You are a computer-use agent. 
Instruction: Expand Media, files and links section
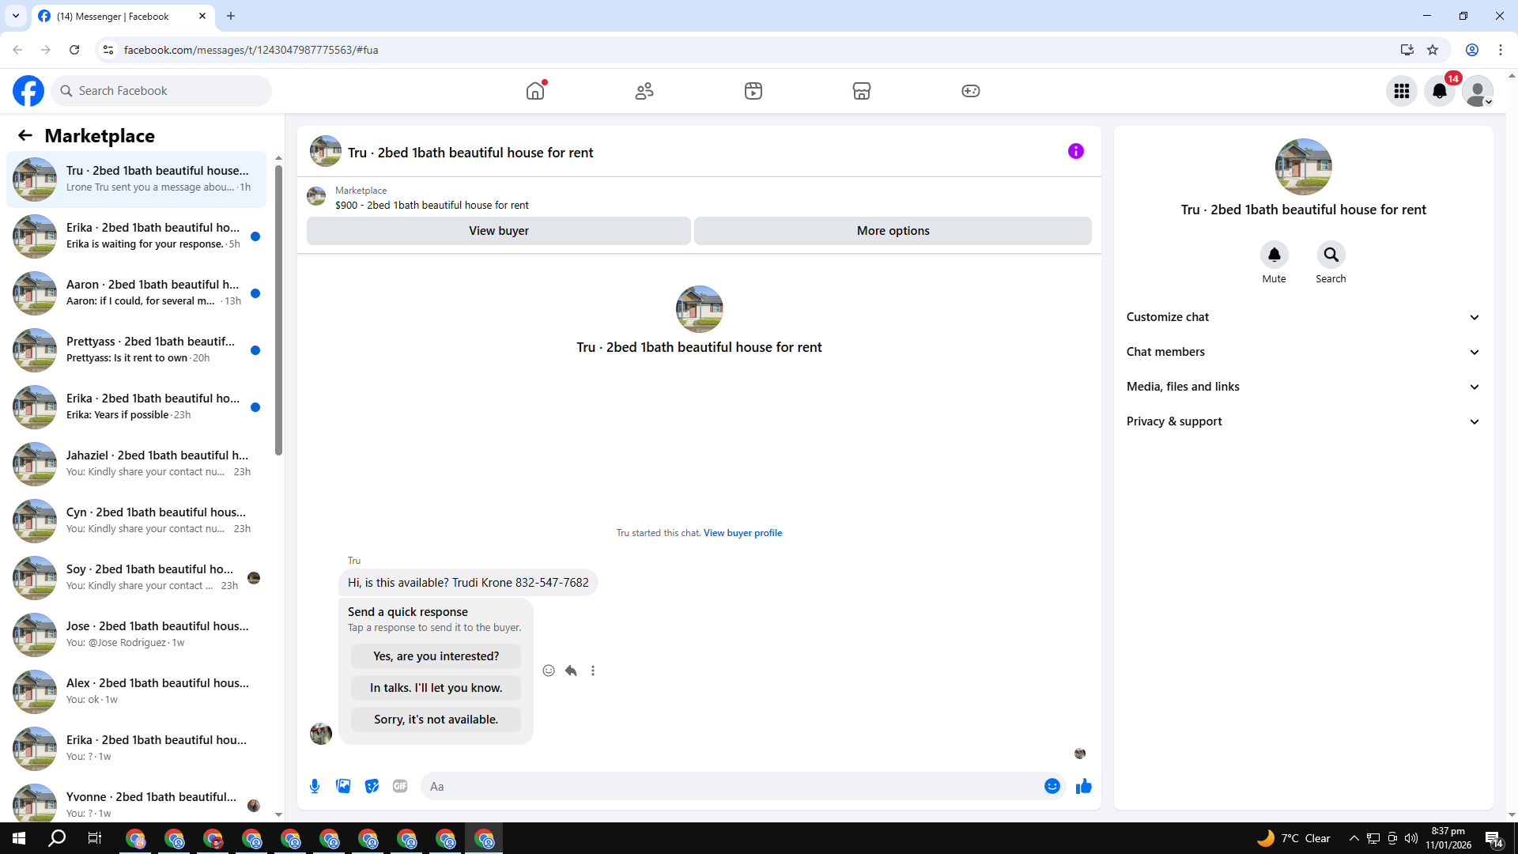click(1303, 387)
